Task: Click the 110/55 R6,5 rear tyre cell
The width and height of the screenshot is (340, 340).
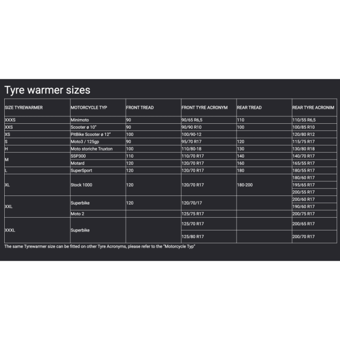Action: coord(304,120)
